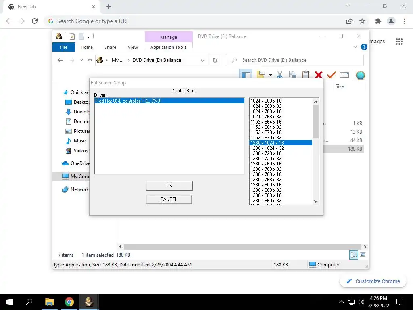Go up one folder level in Explorer
The image size is (413, 310).
pos(90,61)
